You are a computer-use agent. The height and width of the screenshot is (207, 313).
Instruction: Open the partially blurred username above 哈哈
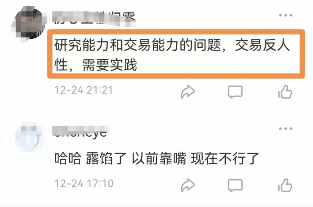[81, 132]
